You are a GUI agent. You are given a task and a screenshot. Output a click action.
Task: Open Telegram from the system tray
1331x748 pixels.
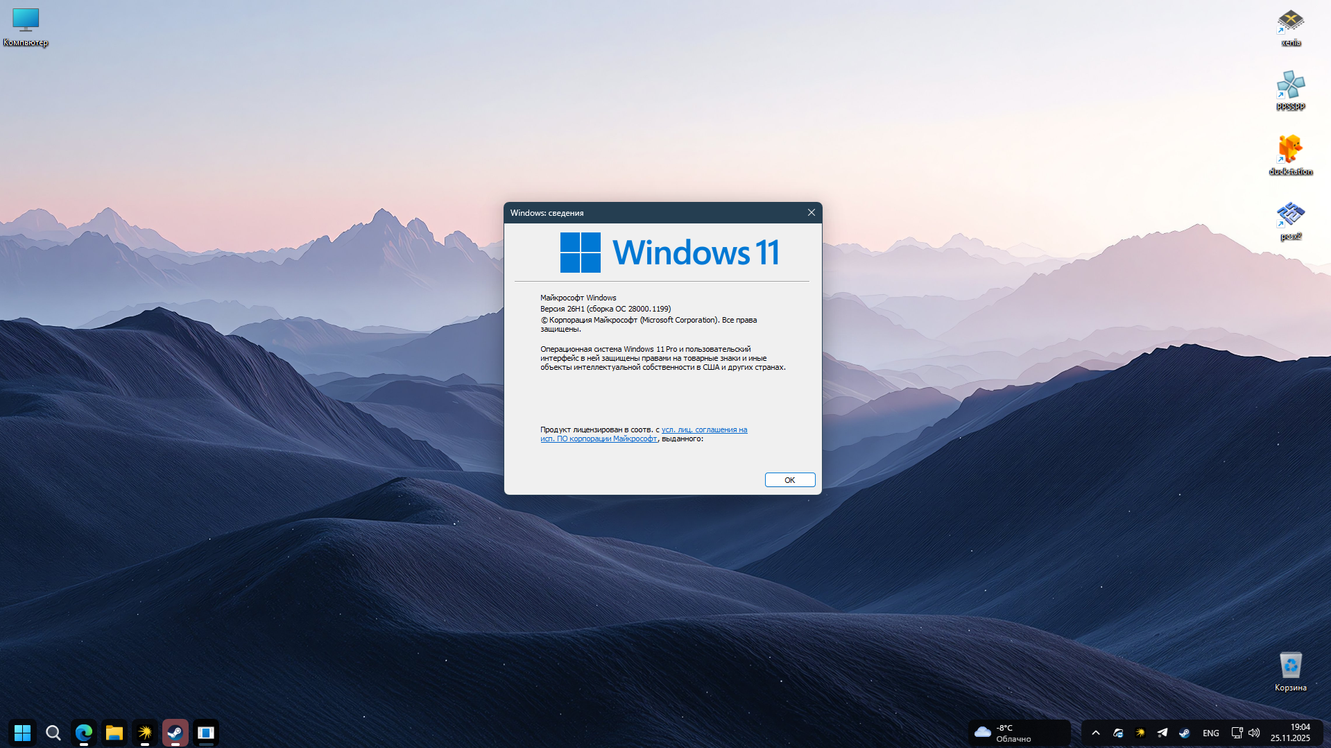(x=1162, y=733)
